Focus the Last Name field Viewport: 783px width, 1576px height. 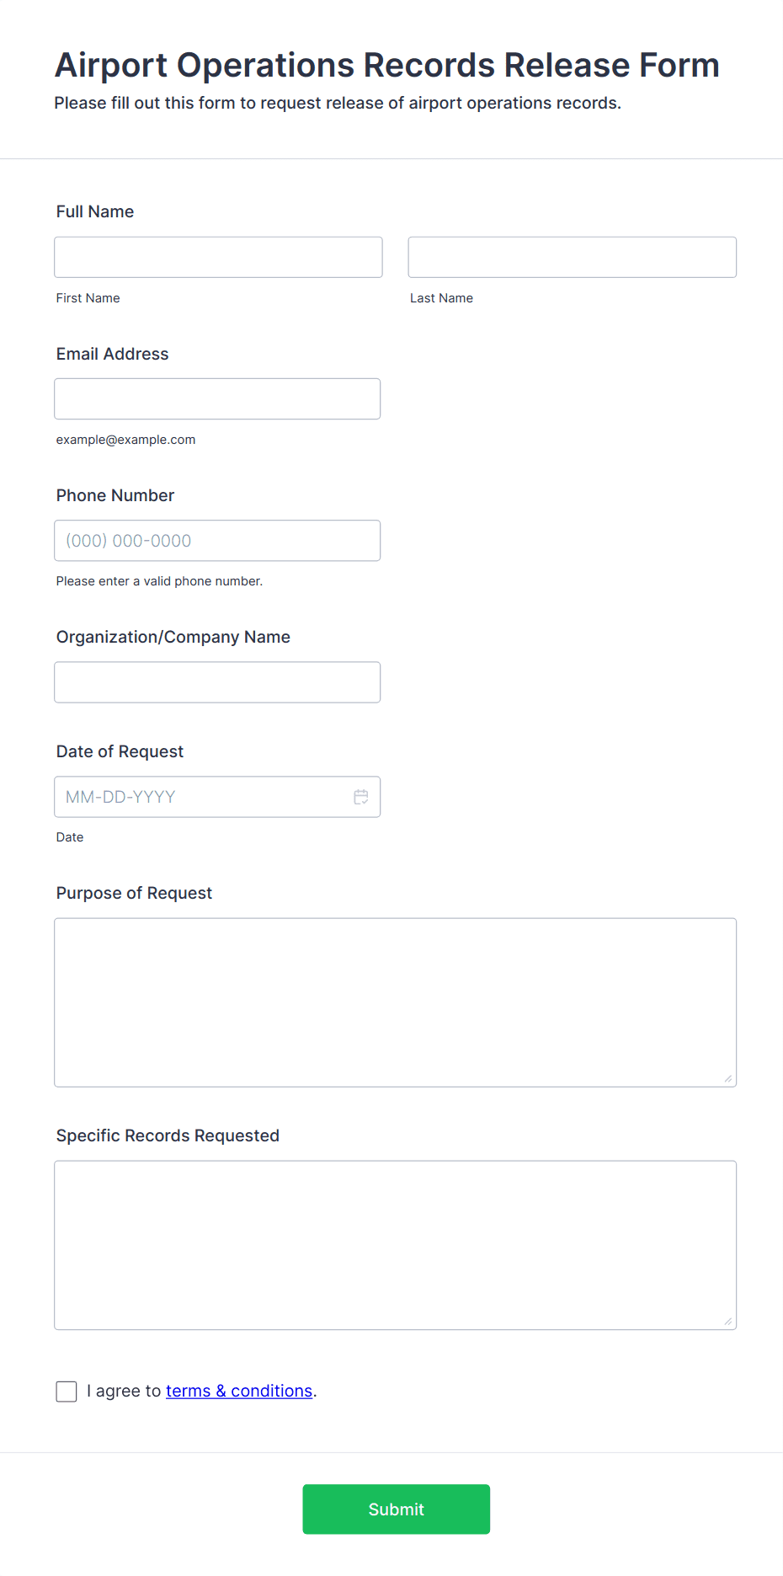pyautogui.click(x=573, y=257)
